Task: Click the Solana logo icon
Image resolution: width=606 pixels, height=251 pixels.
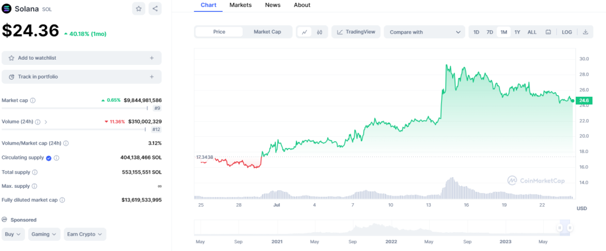Action: (x=7, y=9)
